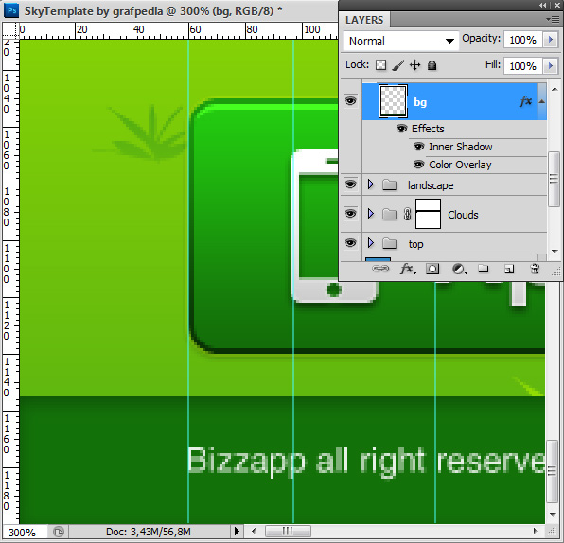Click the lock image pixels brush icon
This screenshot has width=564, height=543.
[397, 65]
